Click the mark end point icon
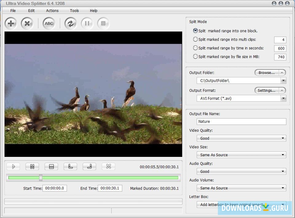Screen dimensions: 295x218 pyautogui.click(x=89, y=166)
